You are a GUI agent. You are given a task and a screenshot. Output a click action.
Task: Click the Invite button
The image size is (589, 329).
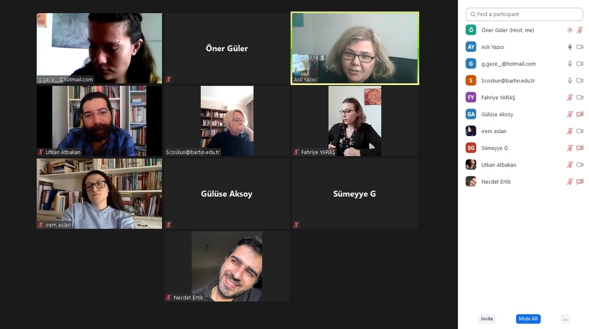(x=487, y=319)
